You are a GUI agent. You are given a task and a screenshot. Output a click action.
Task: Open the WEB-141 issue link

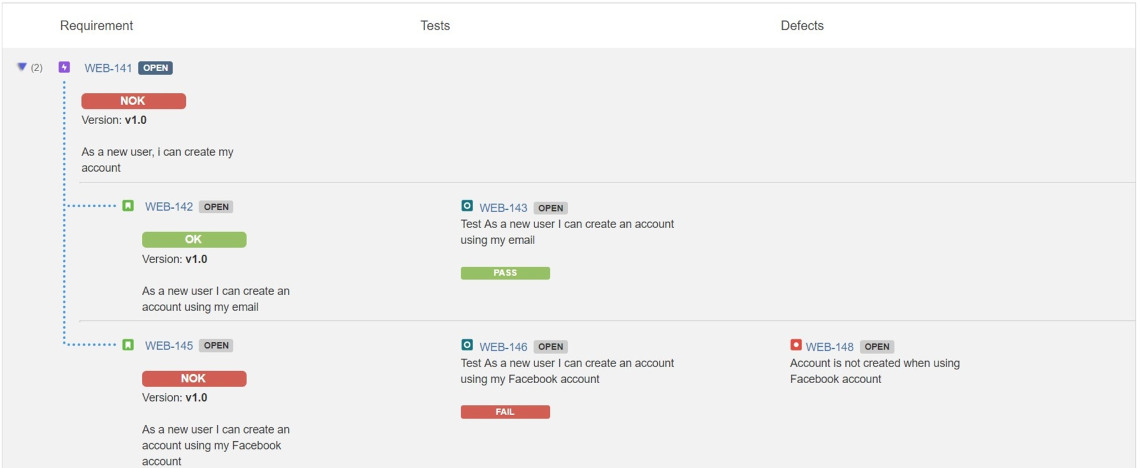(108, 68)
